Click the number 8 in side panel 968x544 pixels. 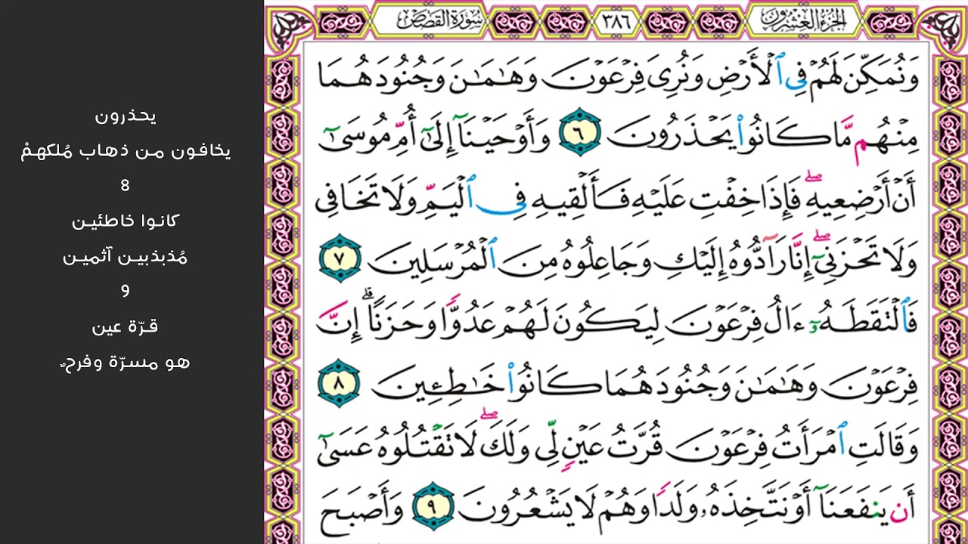tap(126, 186)
